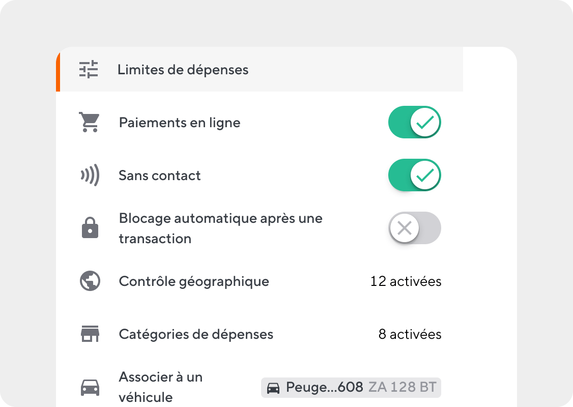Open the Limites de dépenses section
The width and height of the screenshot is (573, 407).
pyautogui.click(x=260, y=69)
